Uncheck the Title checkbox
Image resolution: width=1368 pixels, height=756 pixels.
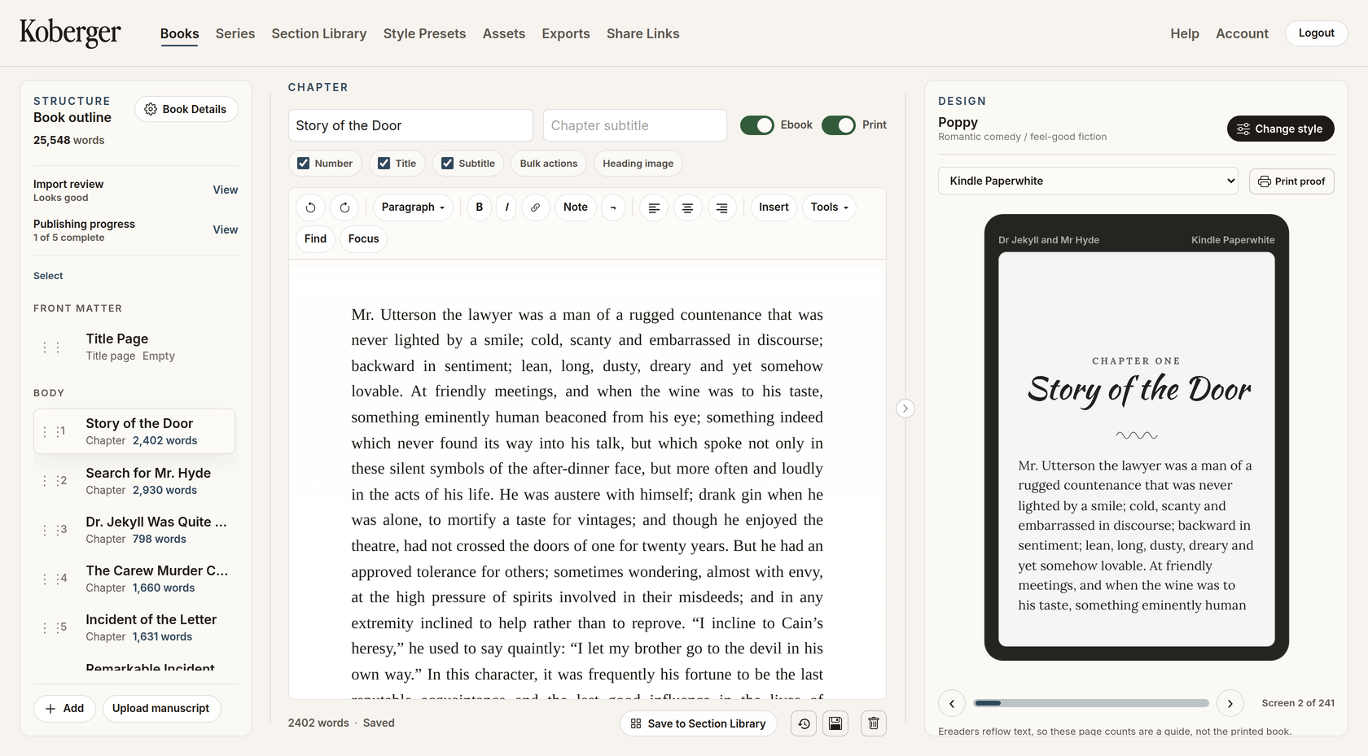tap(384, 164)
